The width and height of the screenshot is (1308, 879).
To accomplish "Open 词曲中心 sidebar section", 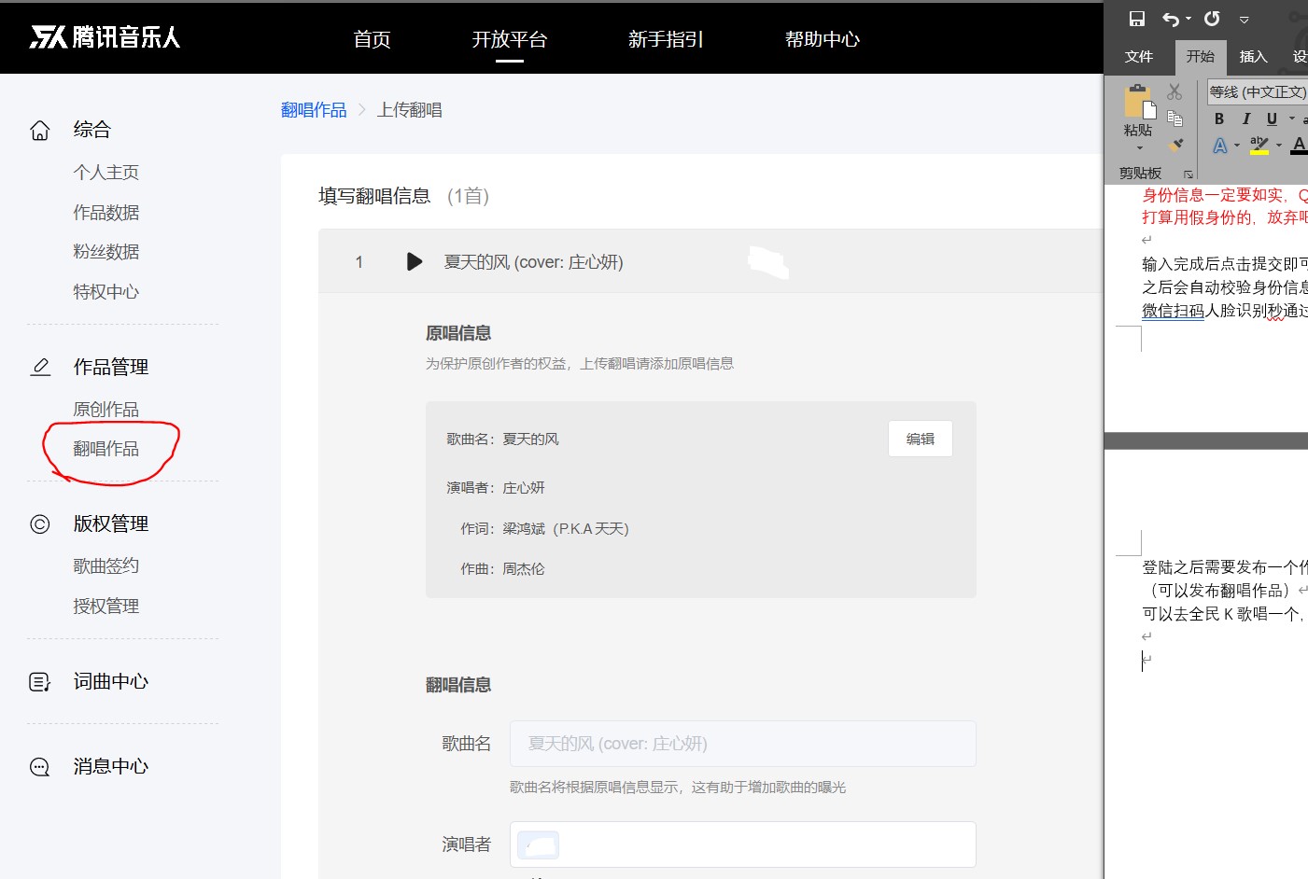I will [x=111, y=682].
